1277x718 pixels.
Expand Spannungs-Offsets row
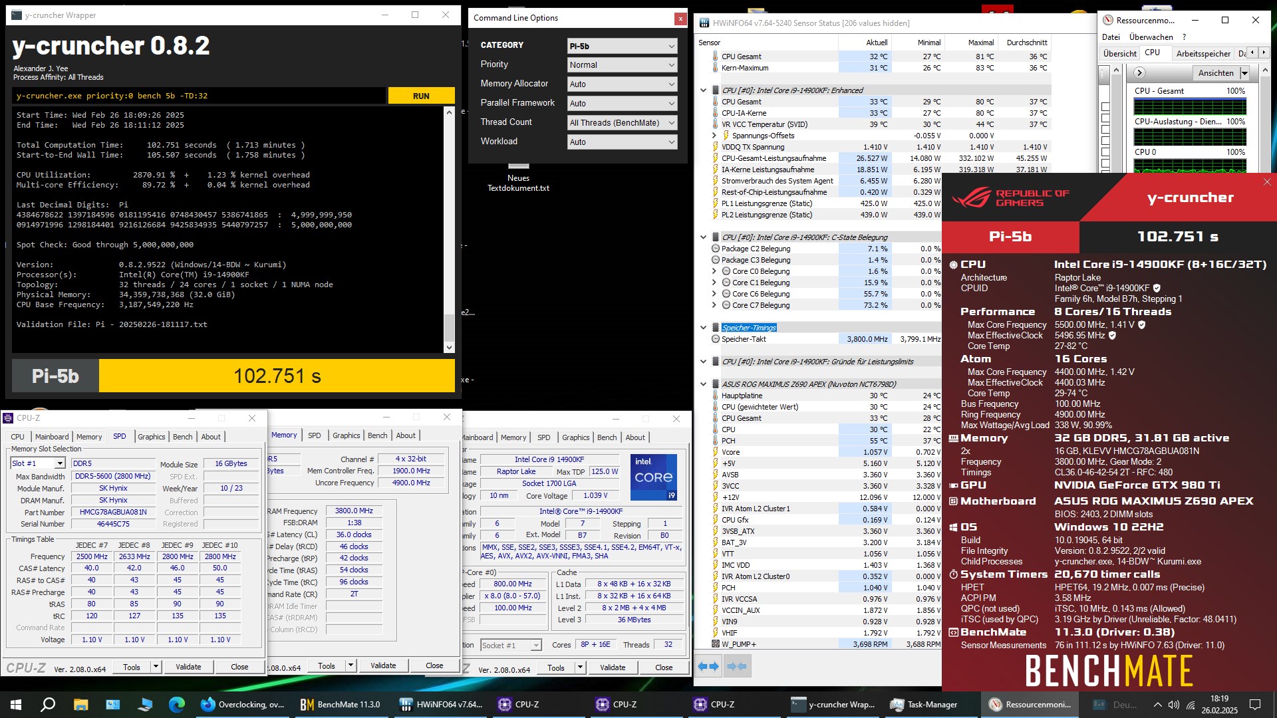click(714, 136)
